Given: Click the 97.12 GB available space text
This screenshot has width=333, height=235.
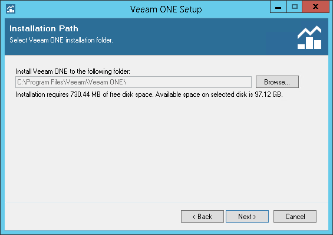Looking at the screenshot, I should pyautogui.click(x=268, y=94).
